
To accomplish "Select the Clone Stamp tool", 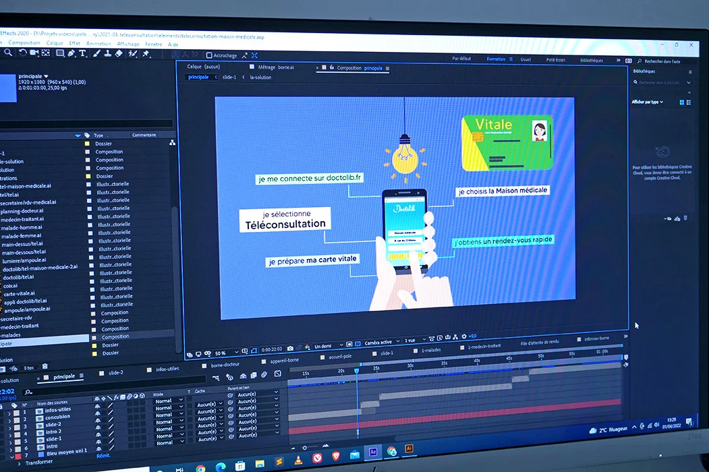I will (x=108, y=54).
